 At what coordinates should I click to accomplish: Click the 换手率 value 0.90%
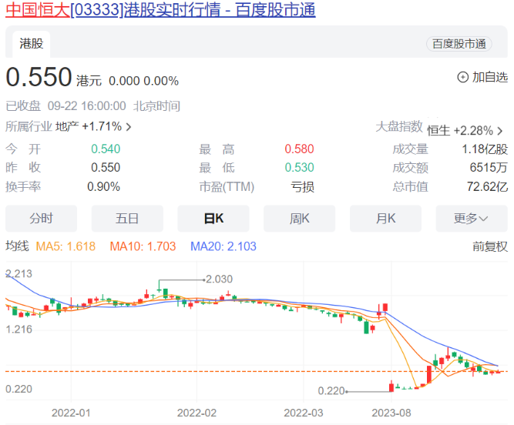click(103, 186)
